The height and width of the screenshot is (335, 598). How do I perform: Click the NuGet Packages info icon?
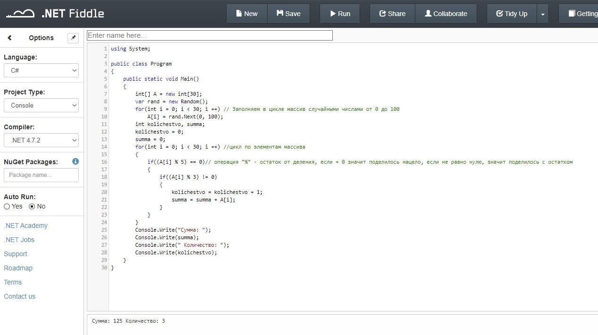76,161
